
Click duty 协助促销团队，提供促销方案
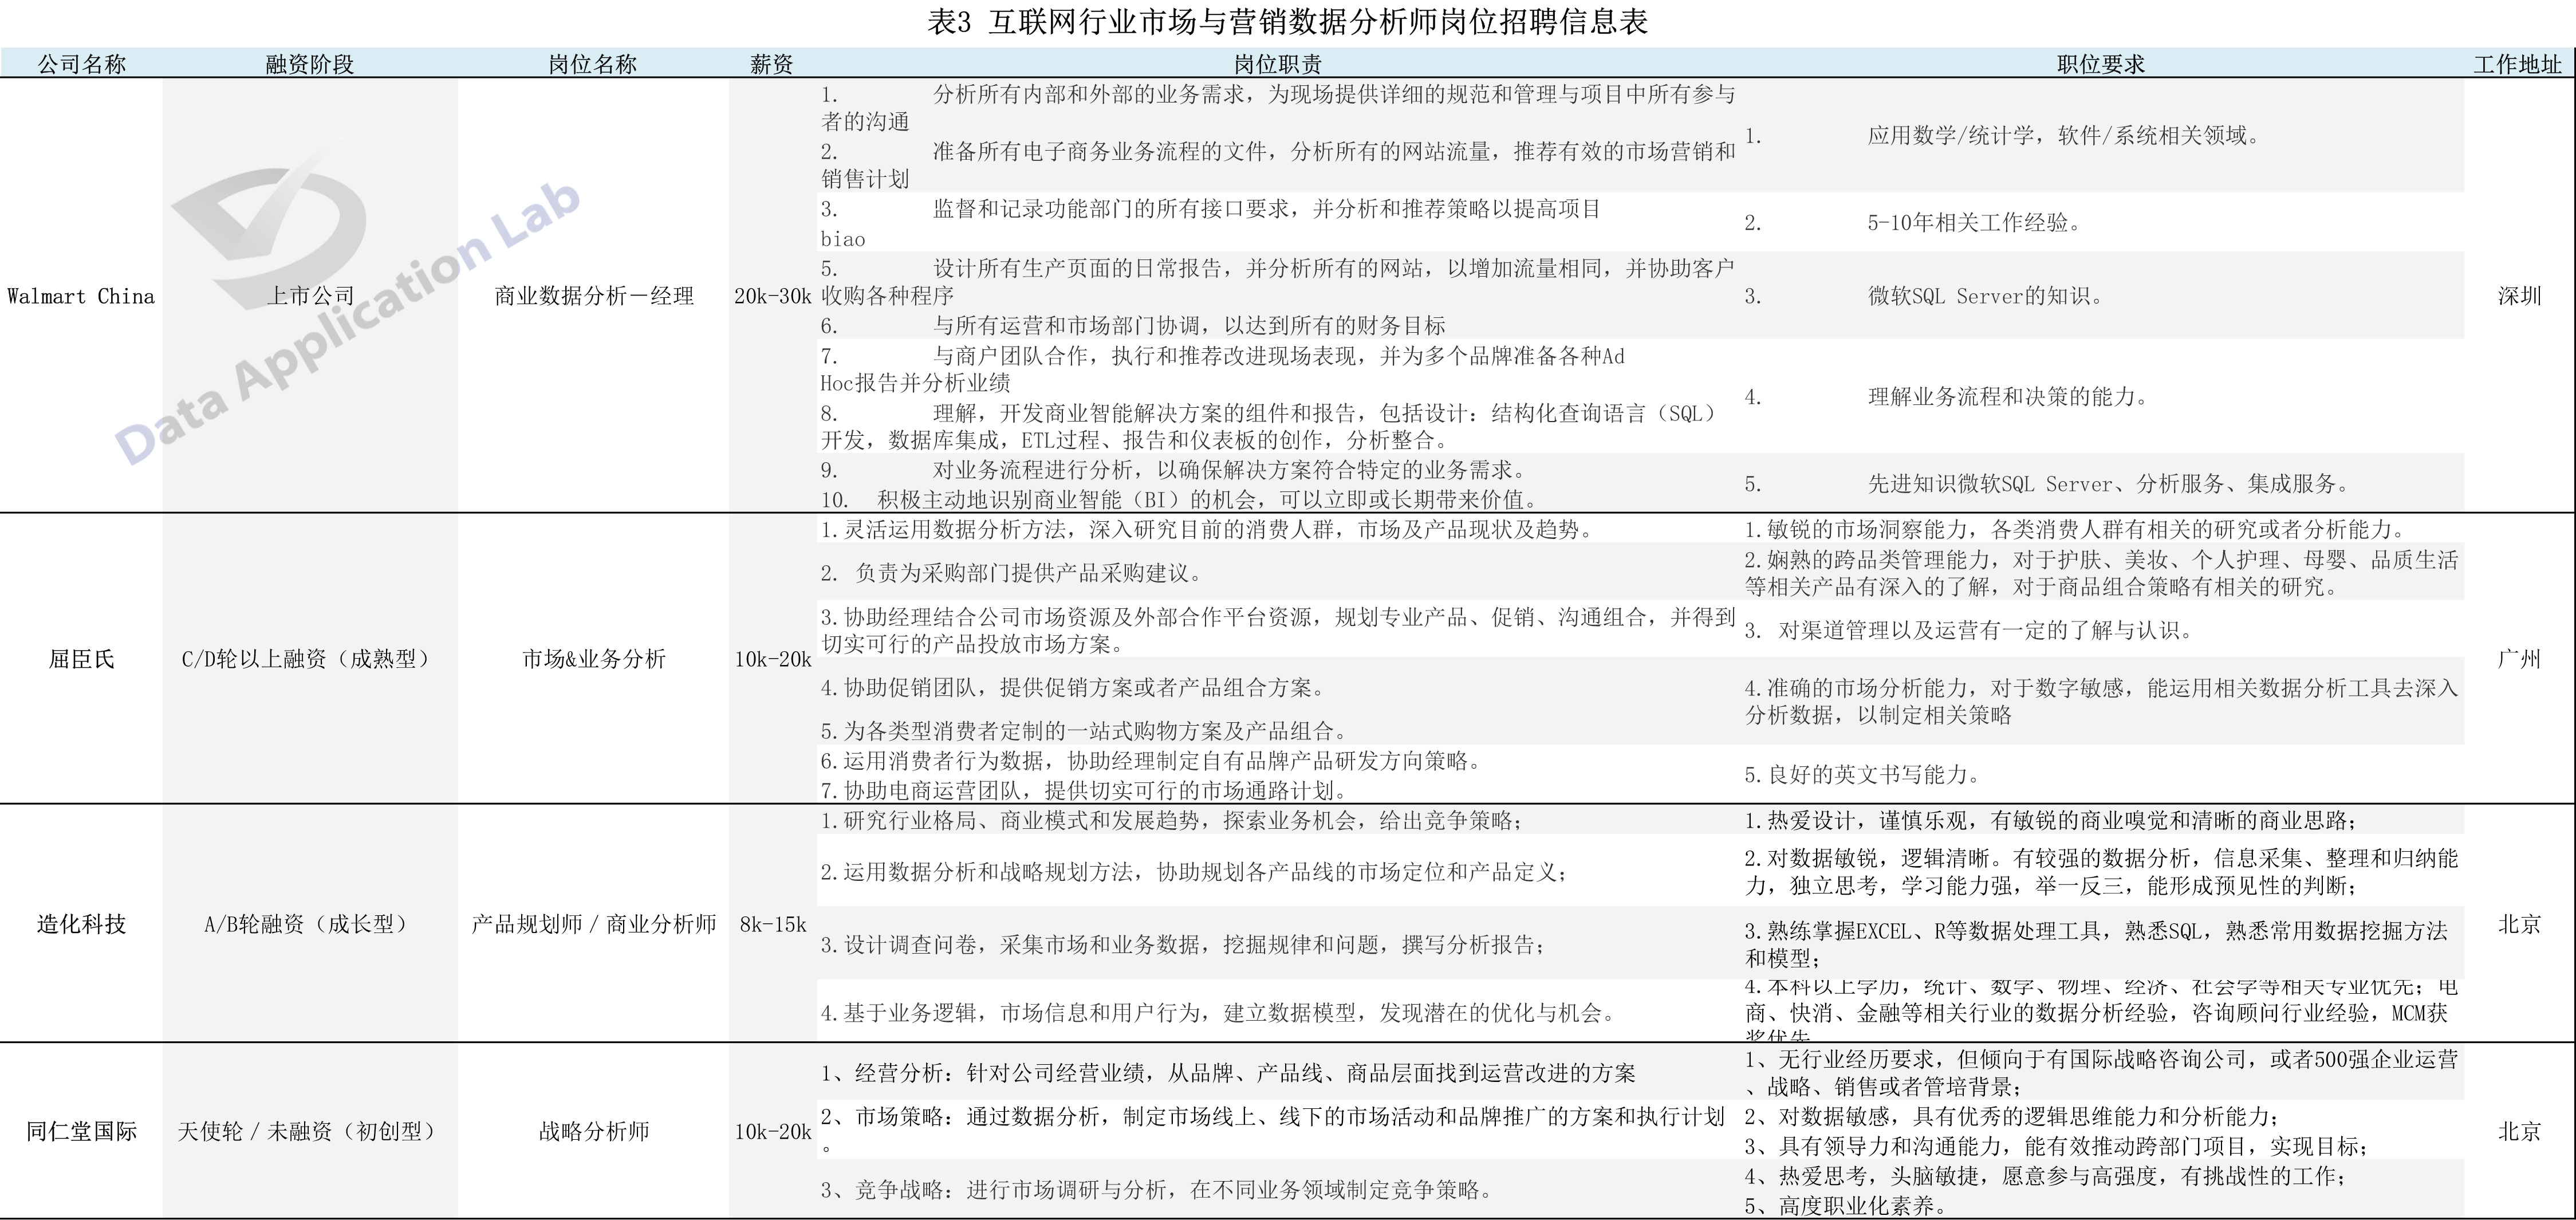pyautogui.click(x=1074, y=688)
